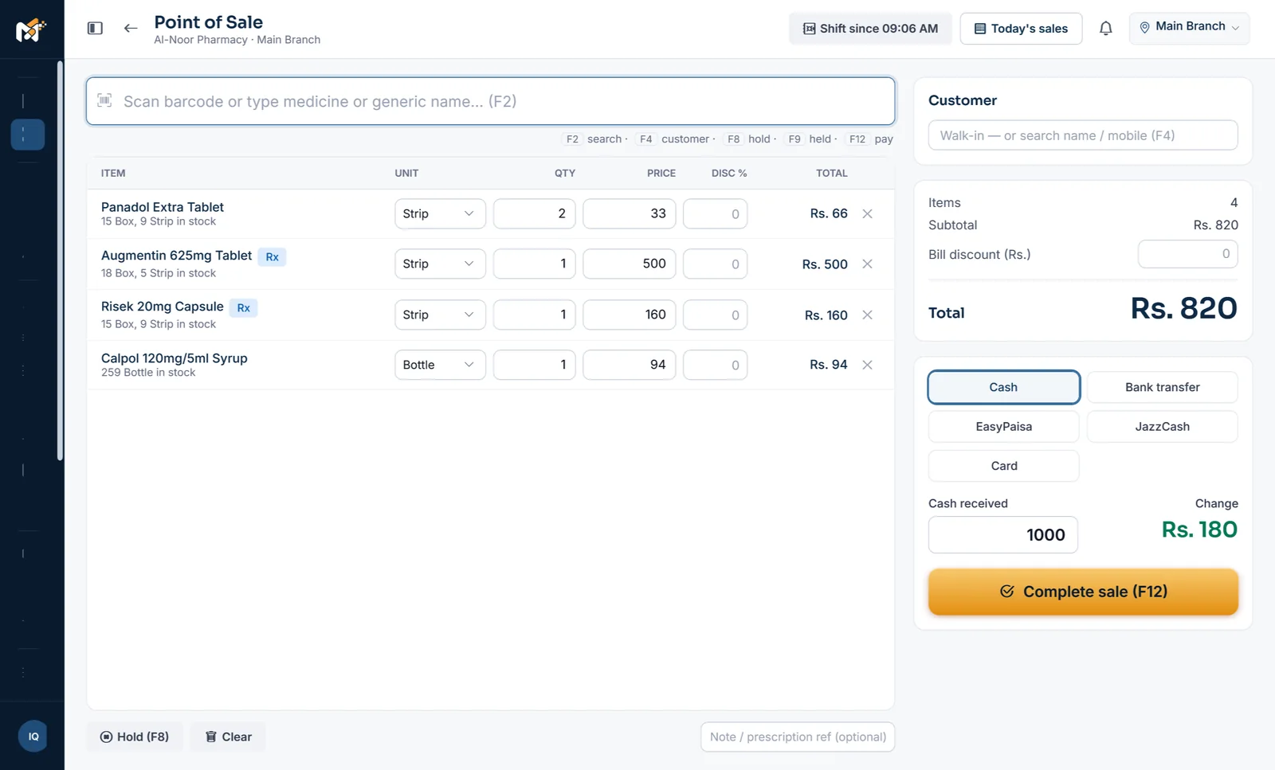This screenshot has width=1275, height=770.
Task: Click the '259 Bottle in stock' text
Action: (148, 373)
